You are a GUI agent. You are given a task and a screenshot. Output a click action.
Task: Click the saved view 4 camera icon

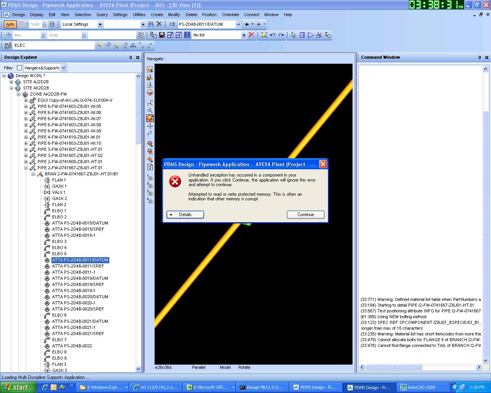click(x=150, y=200)
